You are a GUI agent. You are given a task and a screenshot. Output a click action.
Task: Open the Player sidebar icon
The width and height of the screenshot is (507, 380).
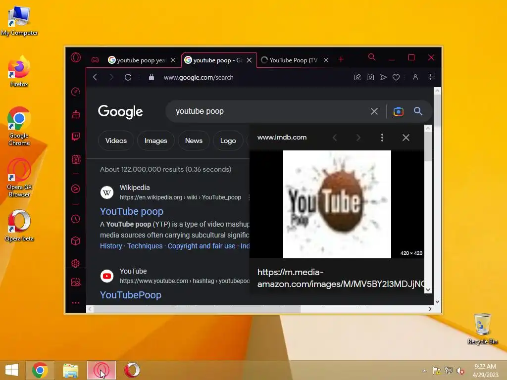tap(76, 189)
